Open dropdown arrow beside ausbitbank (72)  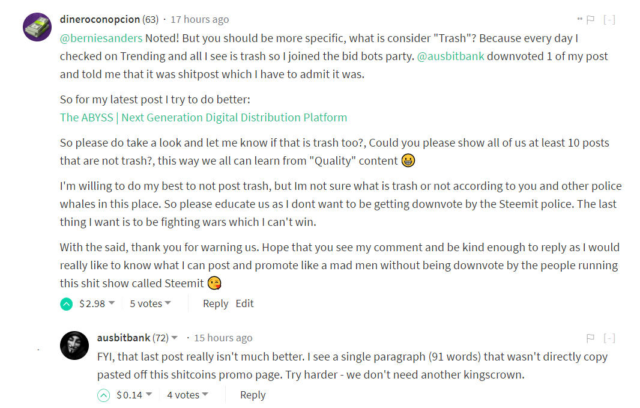pos(175,338)
